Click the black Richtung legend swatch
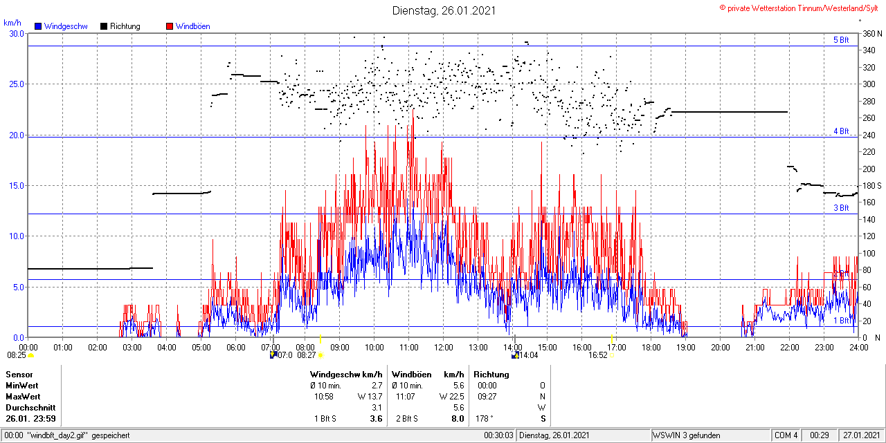The width and height of the screenshot is (886, 443). click(x=104, y=26)
